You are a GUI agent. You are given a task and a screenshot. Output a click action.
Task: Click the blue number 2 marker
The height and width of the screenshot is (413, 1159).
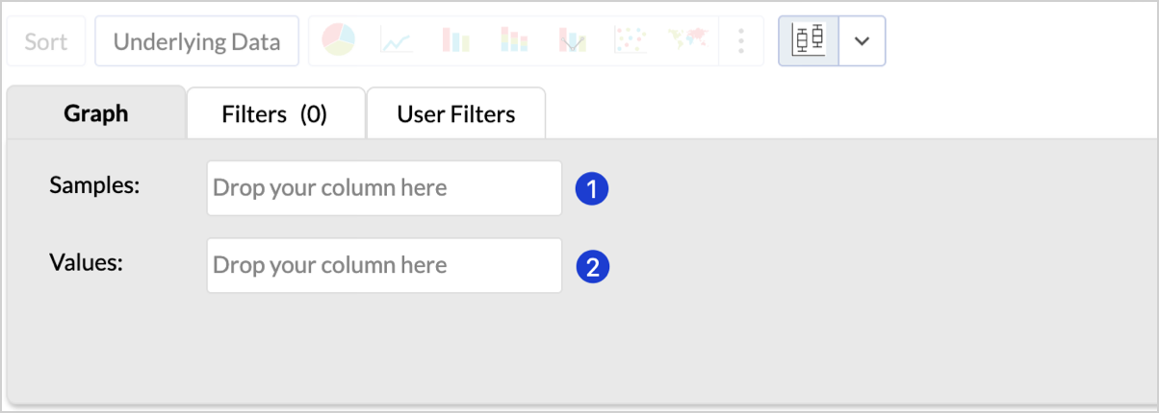tap(592, 267)
